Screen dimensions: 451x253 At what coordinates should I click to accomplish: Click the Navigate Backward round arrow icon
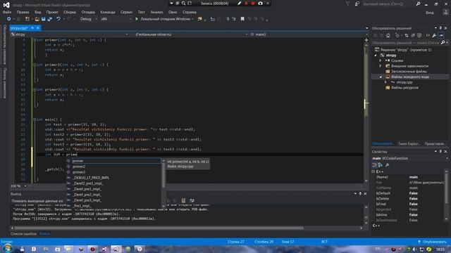pos(9,19)
